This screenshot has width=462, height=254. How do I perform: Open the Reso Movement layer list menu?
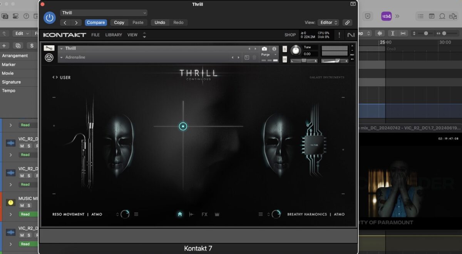(x=136, y=214)
